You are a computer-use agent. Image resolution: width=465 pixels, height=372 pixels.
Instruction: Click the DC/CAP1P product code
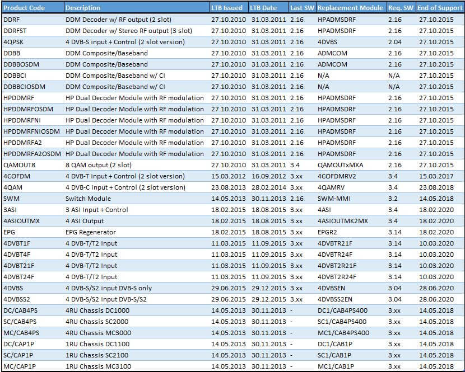pyautogui.click(x=18, y=344)
